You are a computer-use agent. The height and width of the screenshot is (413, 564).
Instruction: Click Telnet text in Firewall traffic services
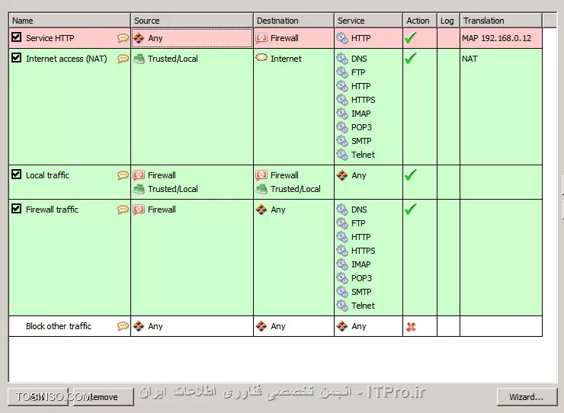[x=363, y=306]
